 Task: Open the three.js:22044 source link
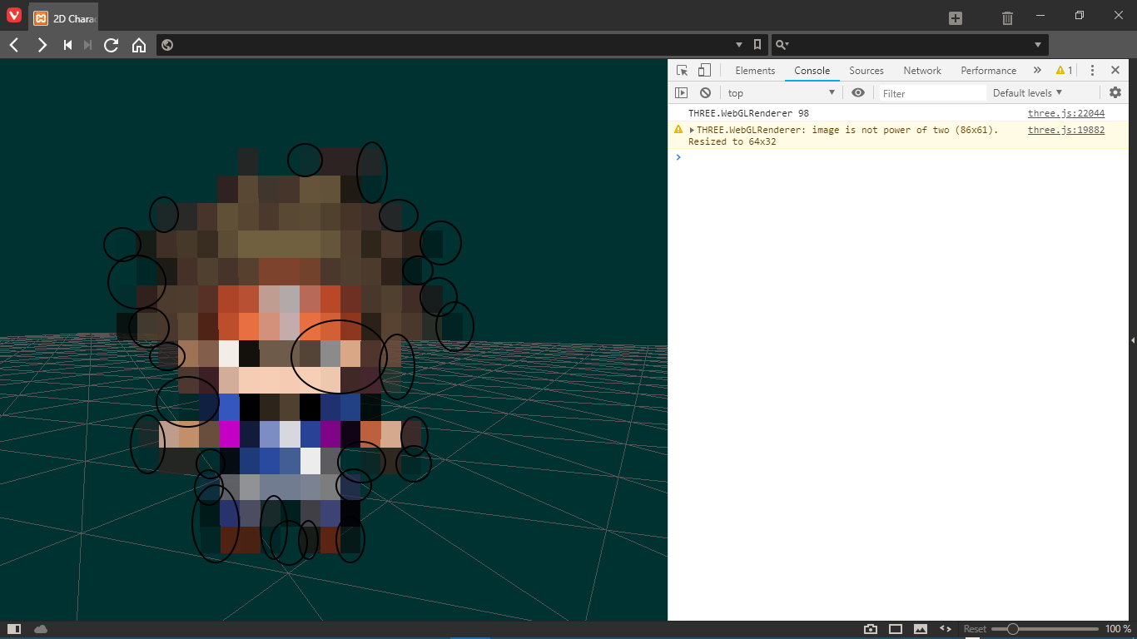pos(1066,113)
